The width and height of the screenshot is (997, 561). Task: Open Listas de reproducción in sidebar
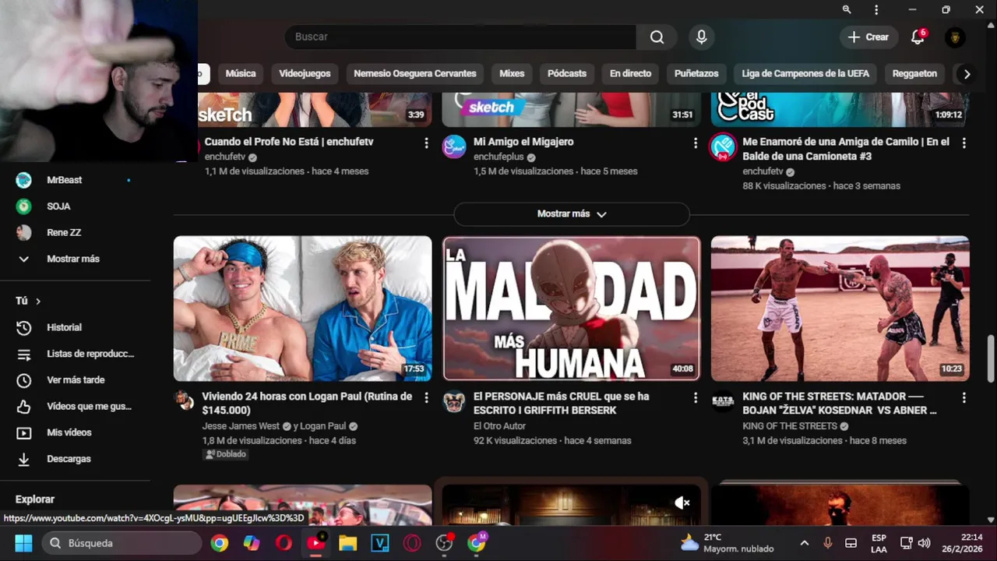75,354
